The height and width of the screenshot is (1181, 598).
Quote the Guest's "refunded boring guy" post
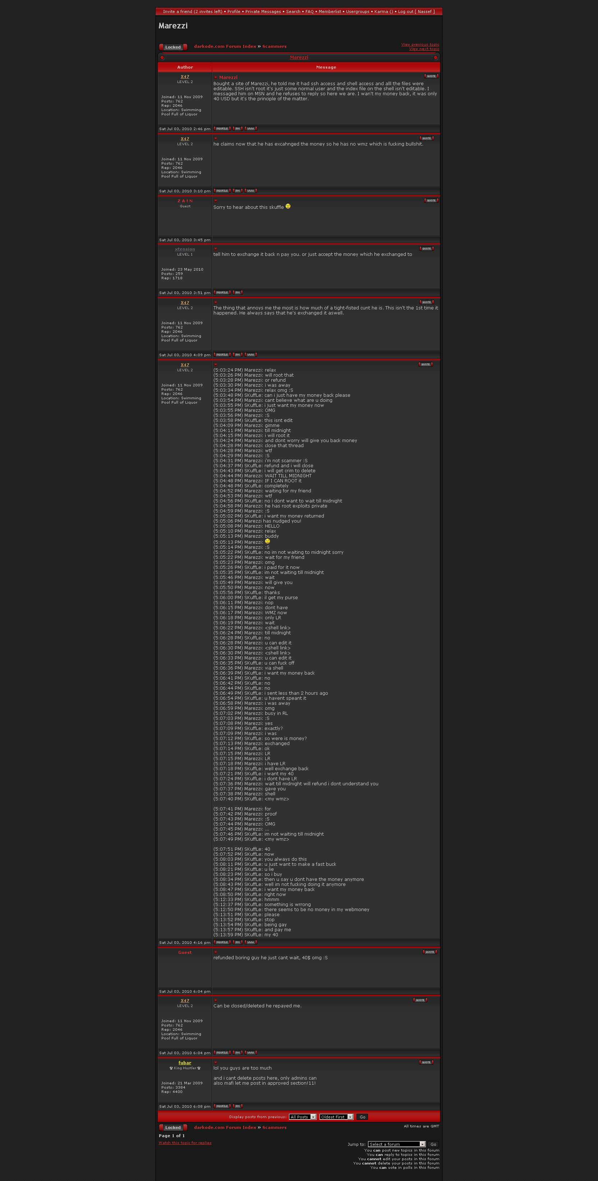coord(429,952)
